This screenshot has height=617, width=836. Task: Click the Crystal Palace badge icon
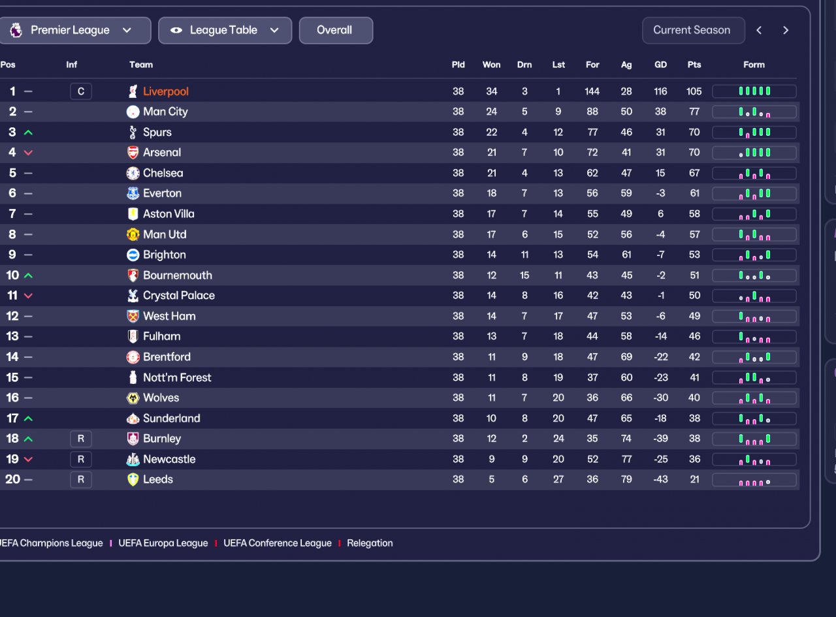click(133, 296)
